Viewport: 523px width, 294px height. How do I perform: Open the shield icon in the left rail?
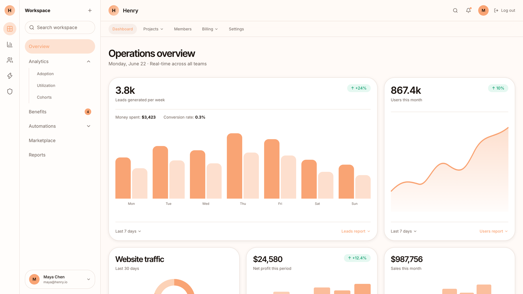tap(10, 91)
